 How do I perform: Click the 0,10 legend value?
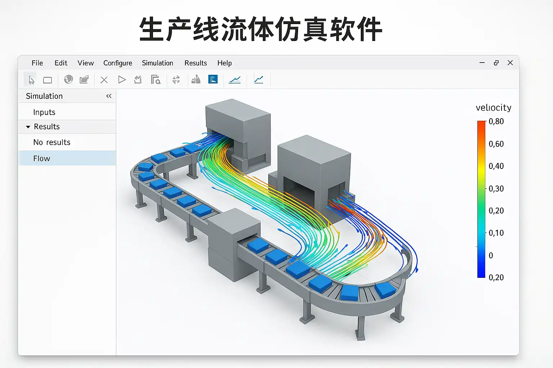pyautogui.click(x=496, y=233)
